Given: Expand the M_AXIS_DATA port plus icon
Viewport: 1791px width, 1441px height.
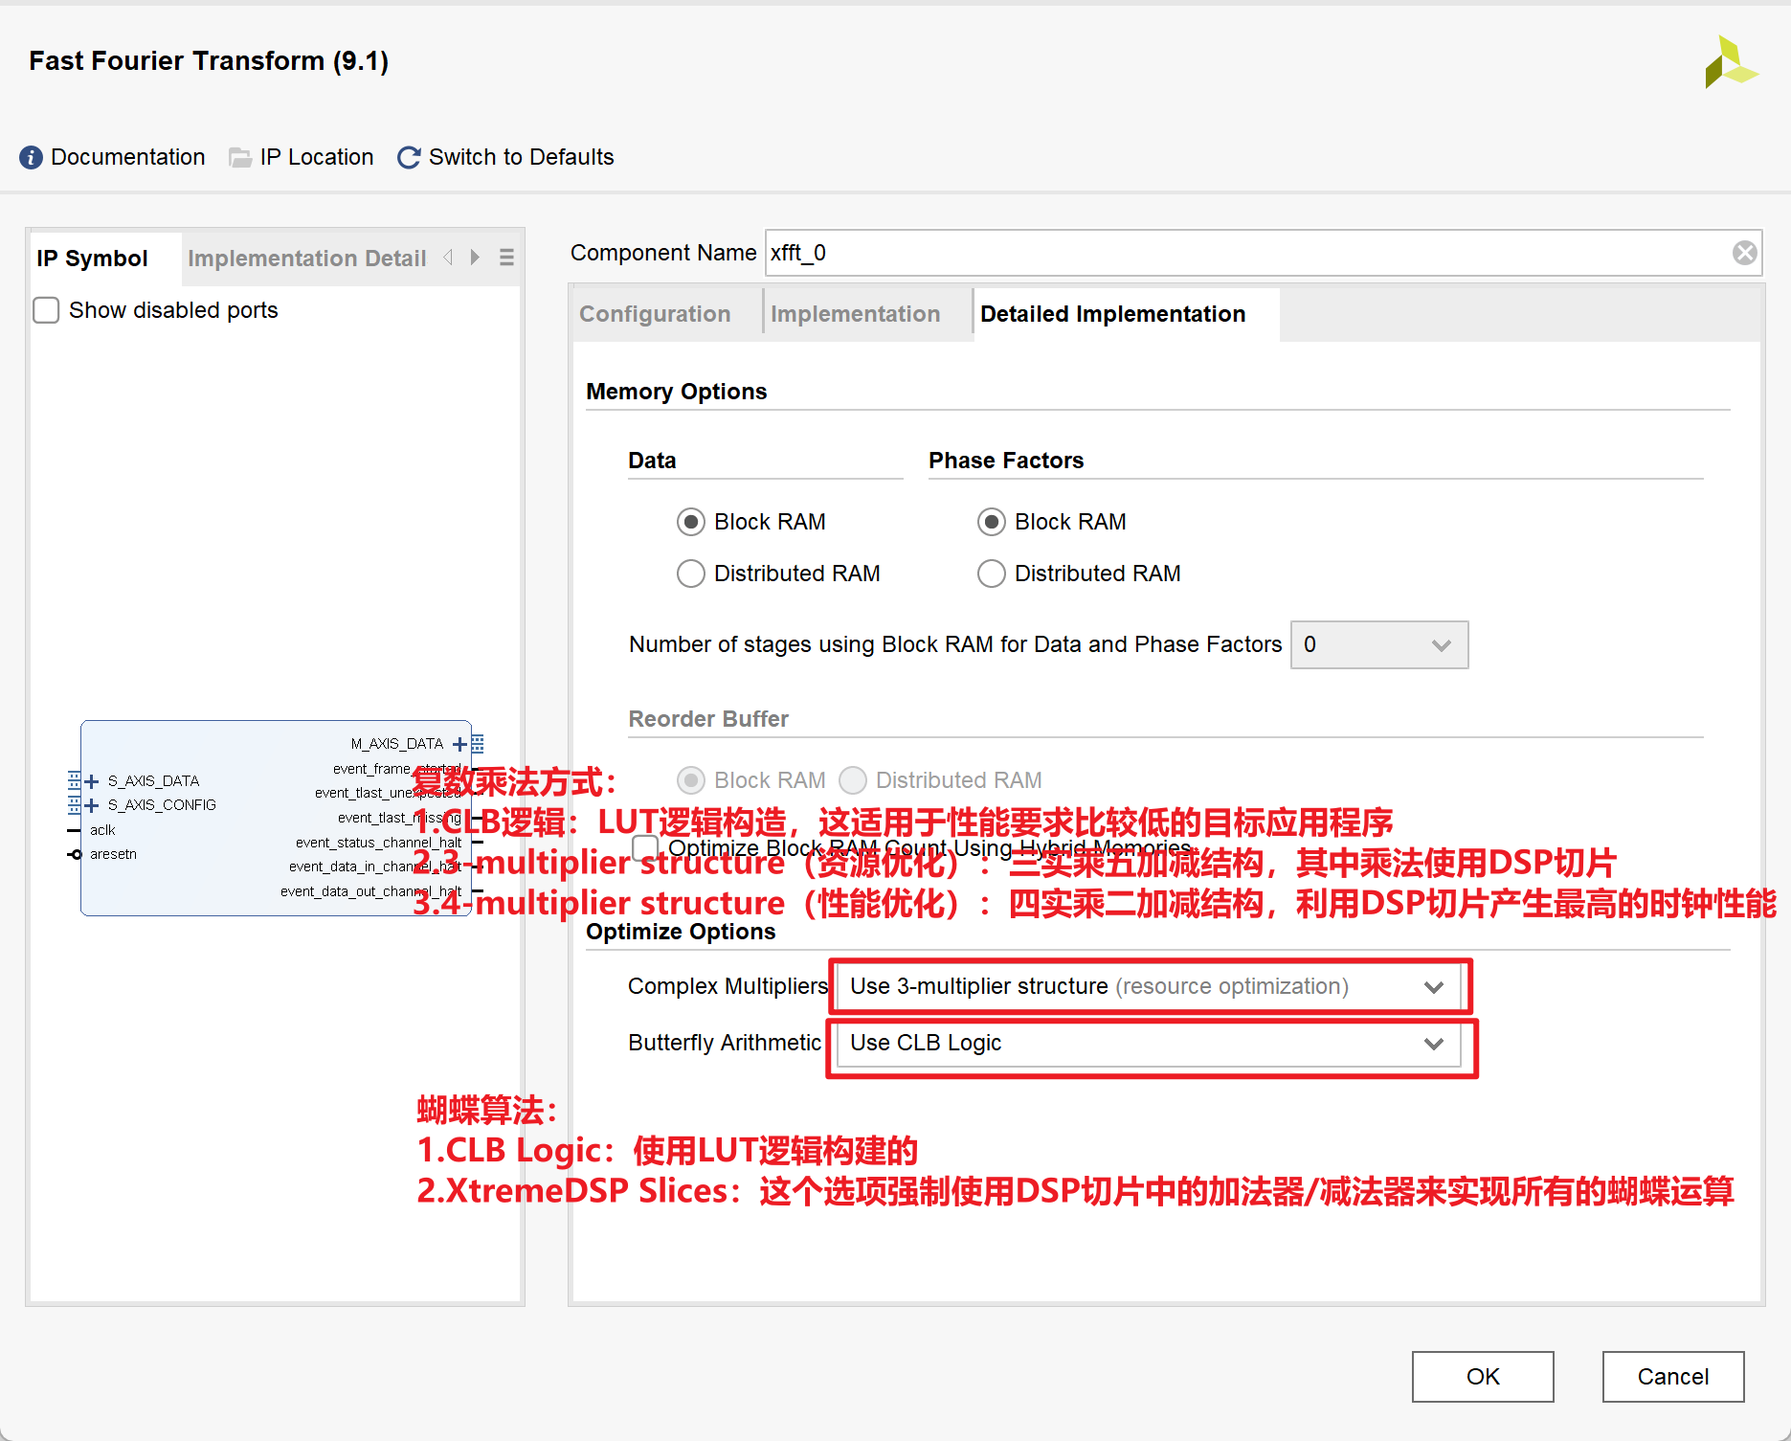Looking at the screenshot, I should (x=460, y=744).
